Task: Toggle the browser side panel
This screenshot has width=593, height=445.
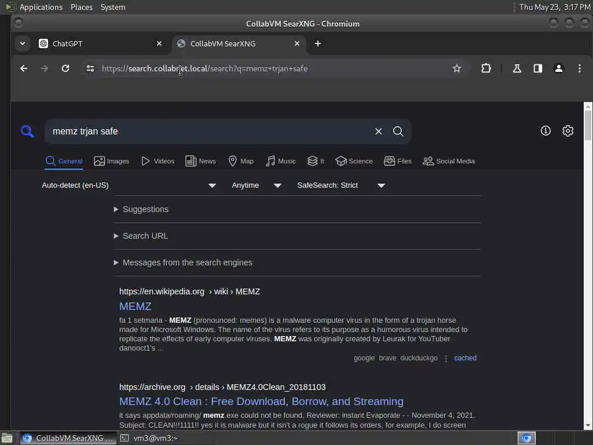Action: [x=538, y=68]
